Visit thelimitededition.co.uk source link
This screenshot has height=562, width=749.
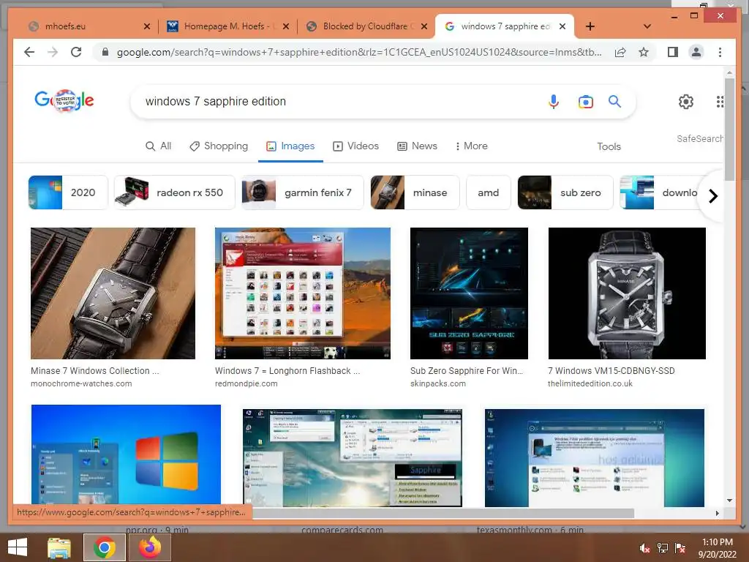pos(590,383)
